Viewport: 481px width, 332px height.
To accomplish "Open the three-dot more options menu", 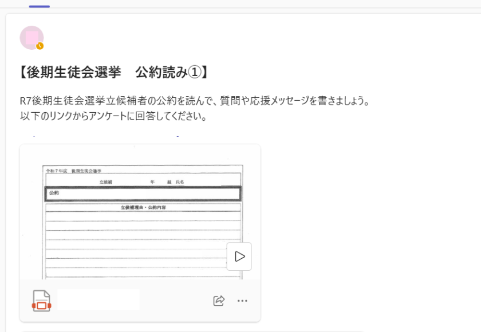I will (x=242, y=301).
